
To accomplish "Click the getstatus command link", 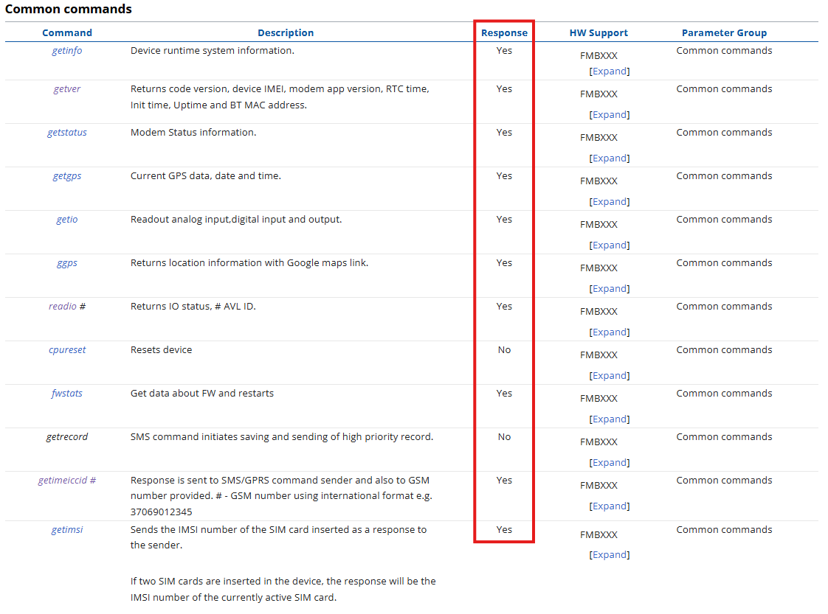I will [x=66, y=133].
